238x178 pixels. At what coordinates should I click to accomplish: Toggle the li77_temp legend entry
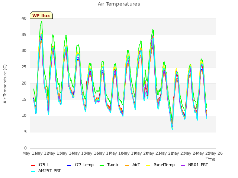pos(80,165)
